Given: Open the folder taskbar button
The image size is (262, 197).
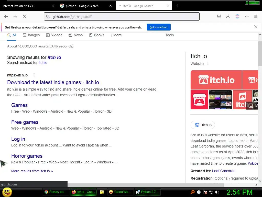Looking at the screenshot, I should (102, 192).
